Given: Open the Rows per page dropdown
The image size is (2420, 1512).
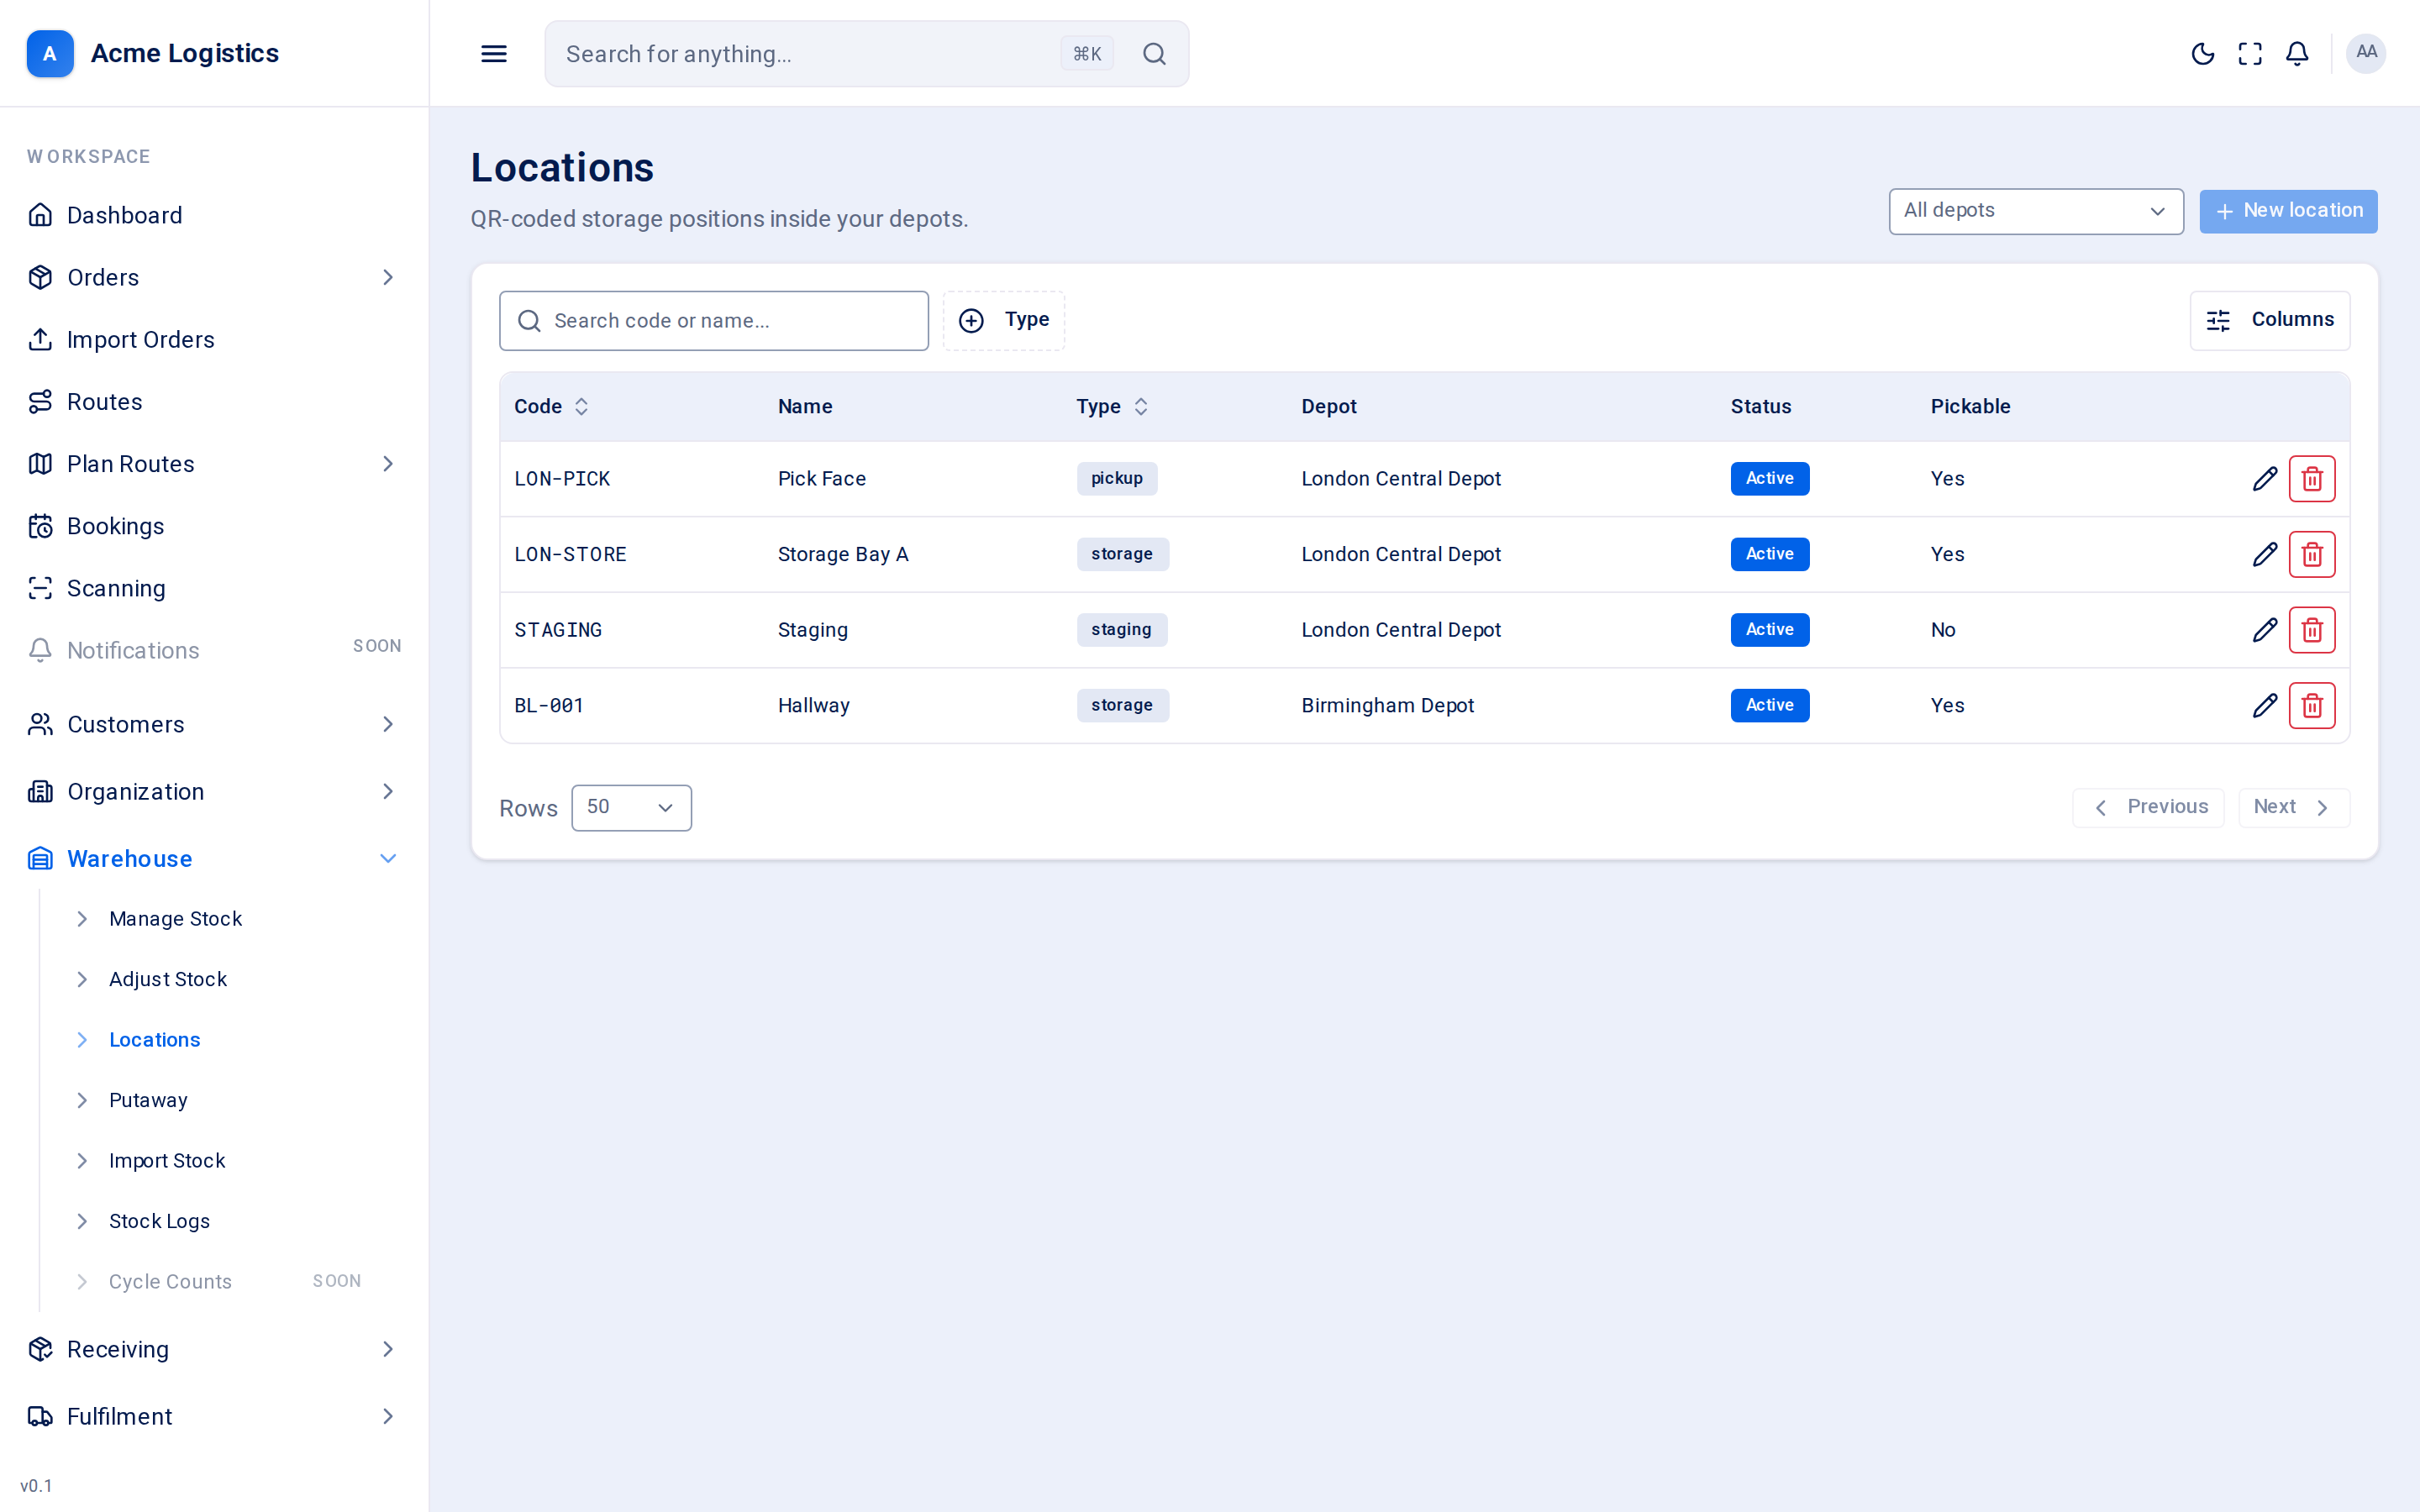Looking at the screenshot, I should coord(631,807).
